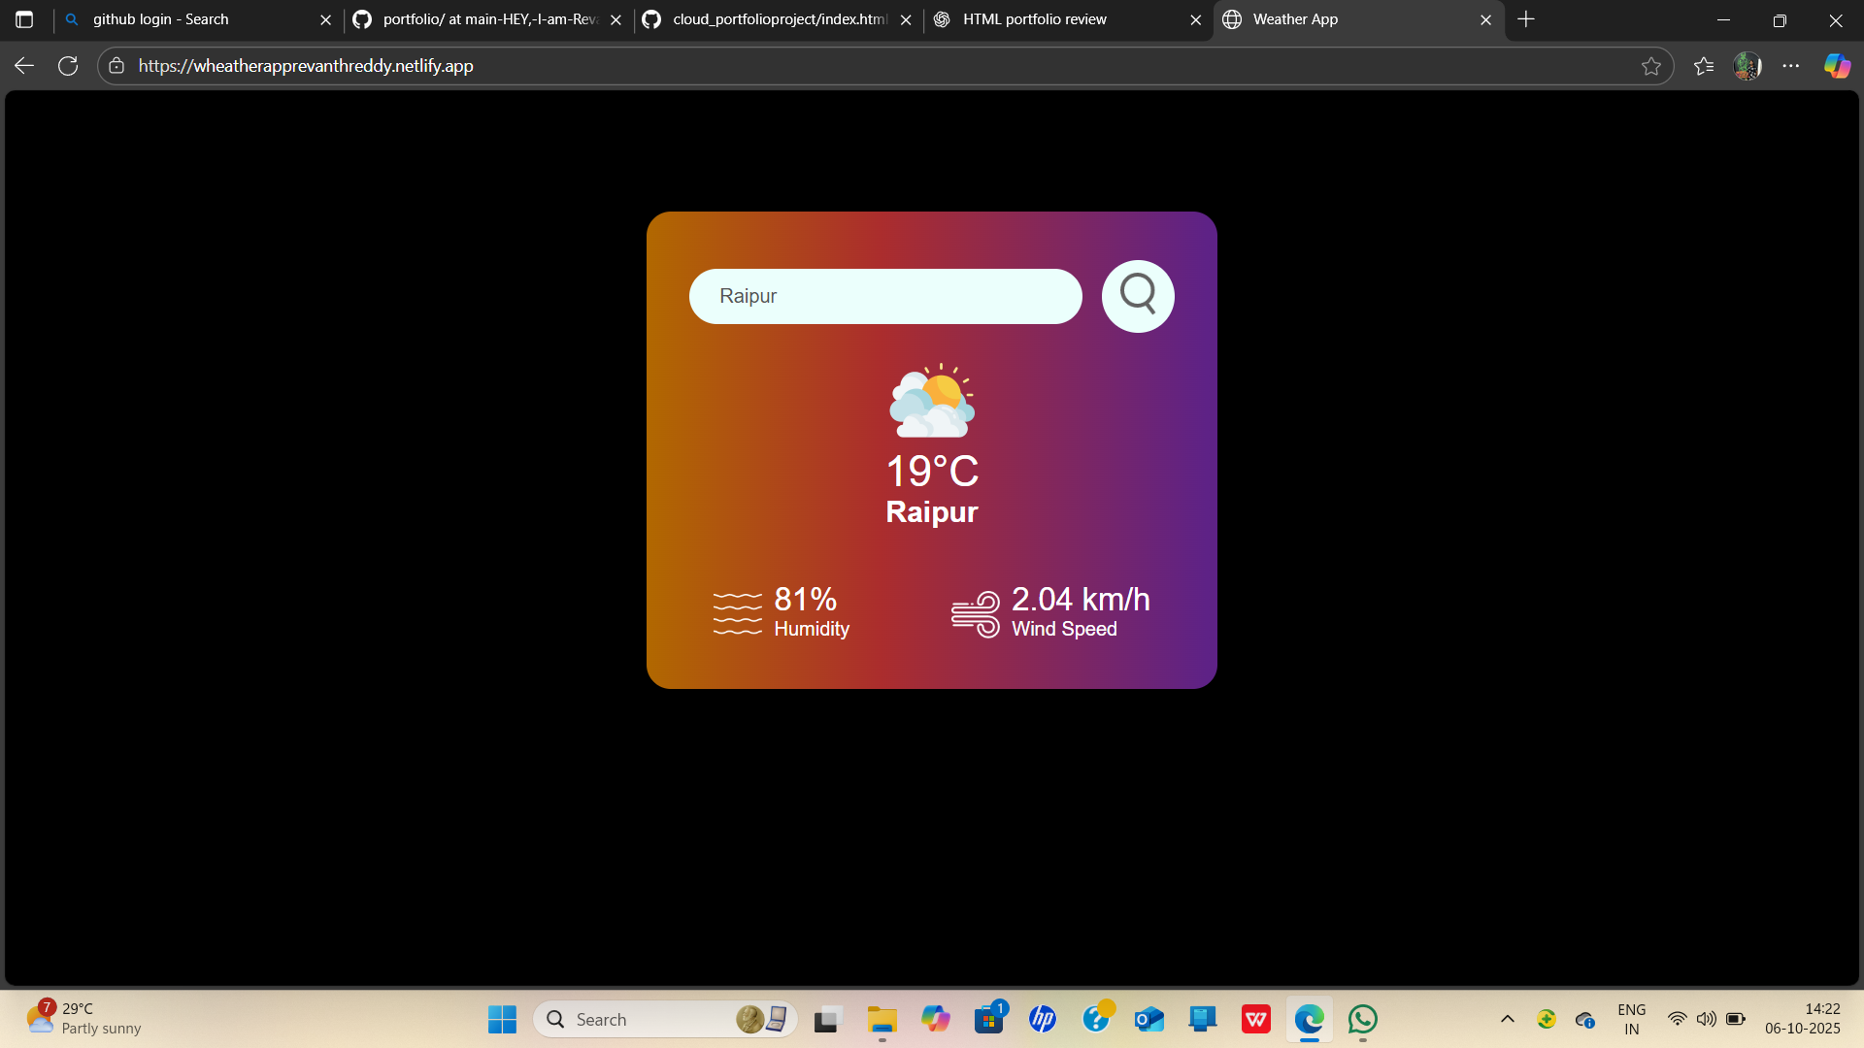View site information lock icon
Screen dimensions: 1864x1048
pyautogui.click(x=116, y=66)
